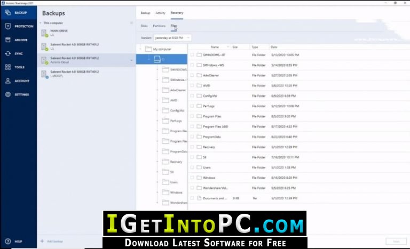Viewport: 410px width, 249px height.
Task: Switch to the Backup tab next to Activity
Action: click(145, 13)
